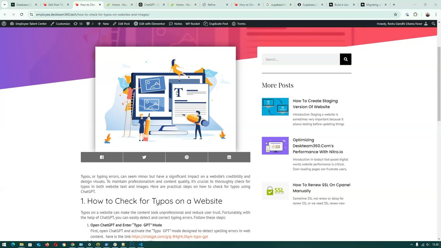Click the SSL post thumbnail

pos(275,190)
